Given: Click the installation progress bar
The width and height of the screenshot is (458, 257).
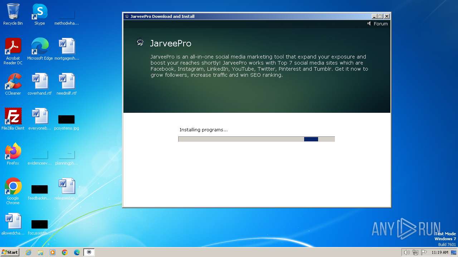Looking at the screenshot, I should [257, 139].
